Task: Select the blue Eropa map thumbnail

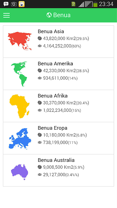Action: pyautogui.click(x=20, y=139)
